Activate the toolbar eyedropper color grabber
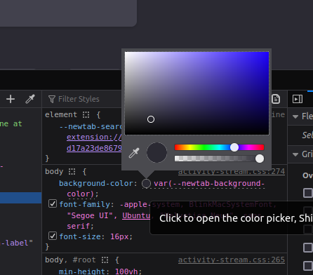This screenshot has width=313, height=275. (30, 99)
